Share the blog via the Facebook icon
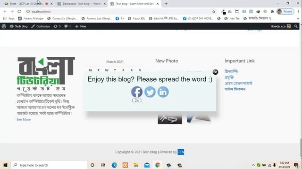 (x=137, y=92)
